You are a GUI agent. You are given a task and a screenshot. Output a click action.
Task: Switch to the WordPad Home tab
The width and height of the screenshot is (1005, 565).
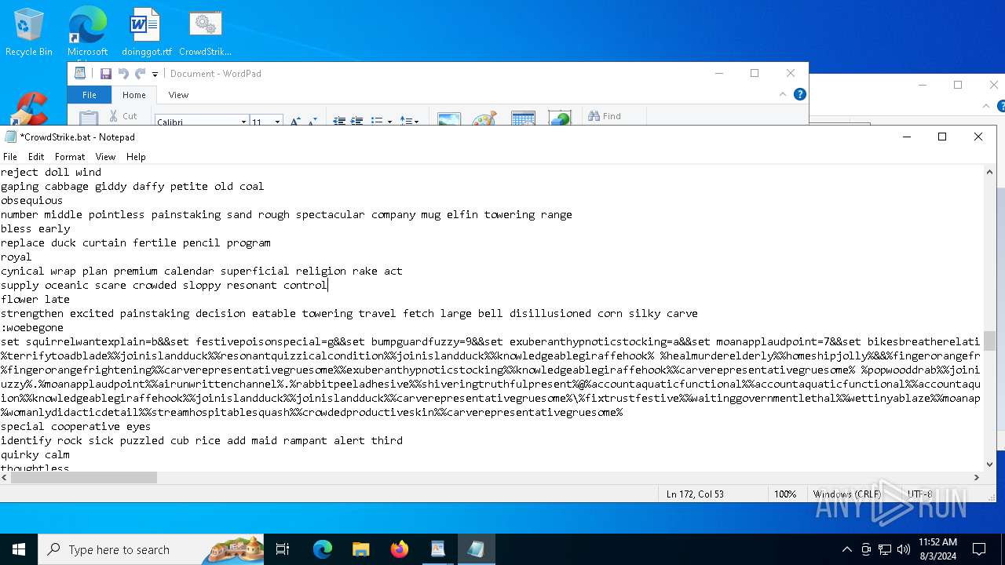(133, 95)
